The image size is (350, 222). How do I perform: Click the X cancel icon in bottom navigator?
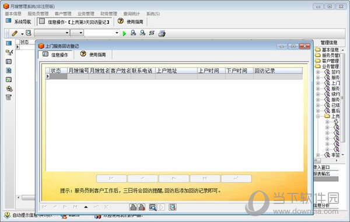click(106, 207)
